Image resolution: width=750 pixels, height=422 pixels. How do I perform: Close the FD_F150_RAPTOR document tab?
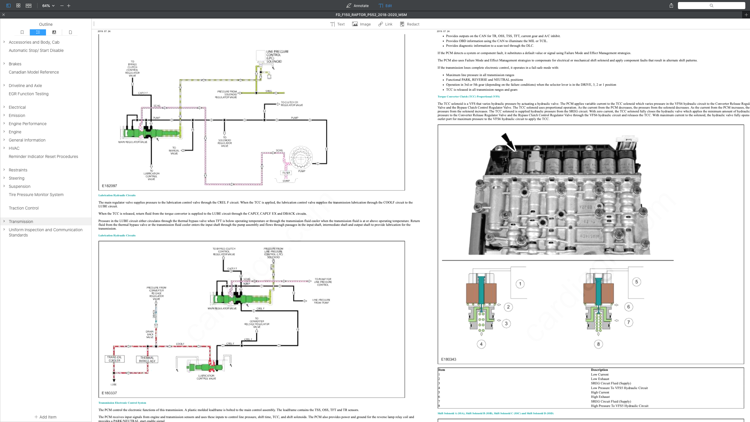(x=4, y=15)
